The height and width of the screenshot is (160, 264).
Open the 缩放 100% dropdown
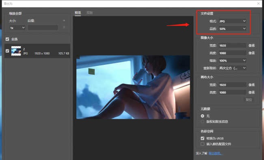click(x=232, y=60)
